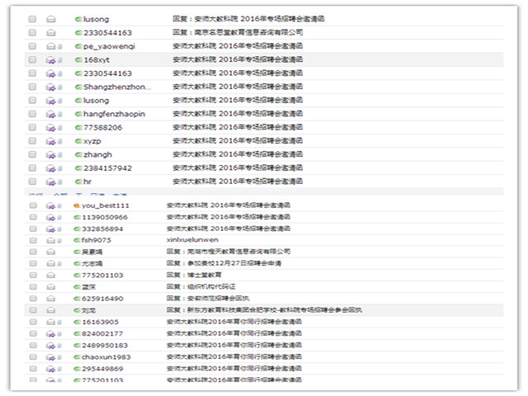Click the mail status icon for pe_yaowenqi
The width and height of the screenshot is (528, 396).
point(50,46)
